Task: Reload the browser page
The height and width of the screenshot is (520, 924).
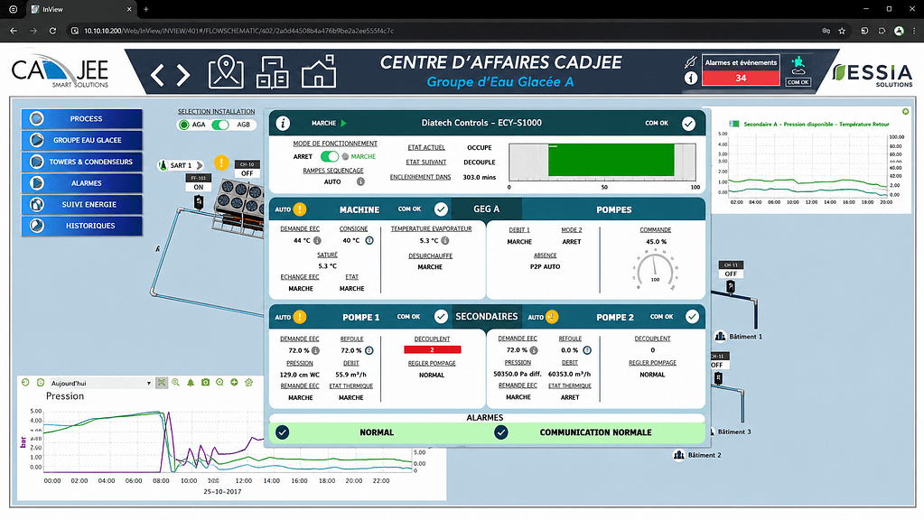Action: click(52, 31)
